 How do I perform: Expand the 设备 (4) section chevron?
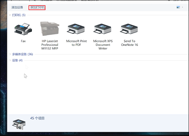[x=10, y=60]
